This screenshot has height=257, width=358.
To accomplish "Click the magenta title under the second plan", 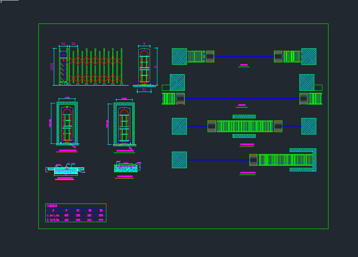I will coord(242,105).
